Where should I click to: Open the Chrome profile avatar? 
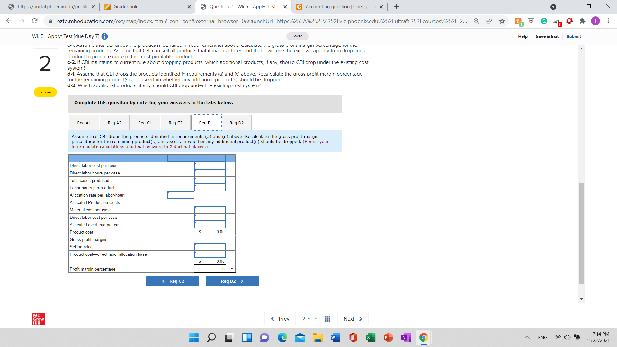click(595, 21)
